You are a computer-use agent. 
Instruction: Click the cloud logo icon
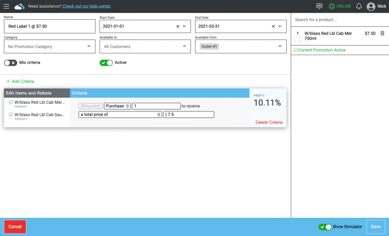click(x=19, y=7)
